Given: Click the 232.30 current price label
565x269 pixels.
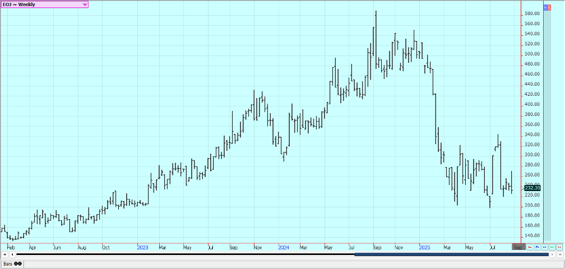Looking at the screenshot, I should click(x=532, y=188).
